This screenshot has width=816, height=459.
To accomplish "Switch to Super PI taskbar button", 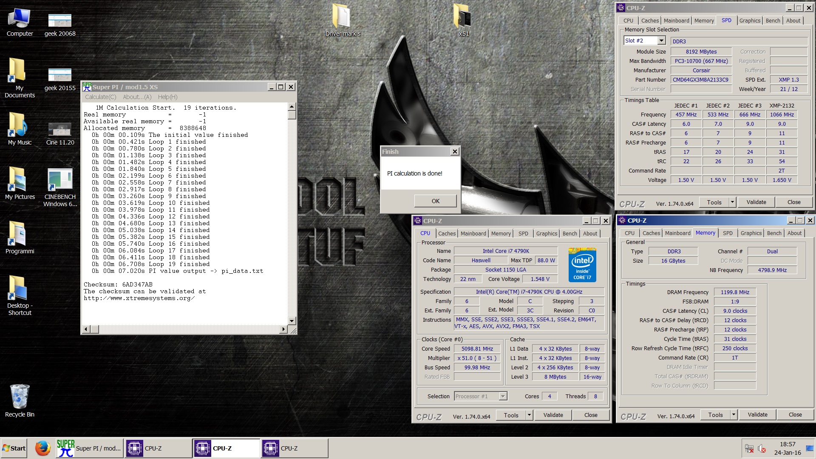I will point(90,448).
